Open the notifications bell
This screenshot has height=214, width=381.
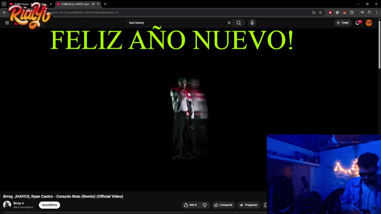(x=357, y=23)
